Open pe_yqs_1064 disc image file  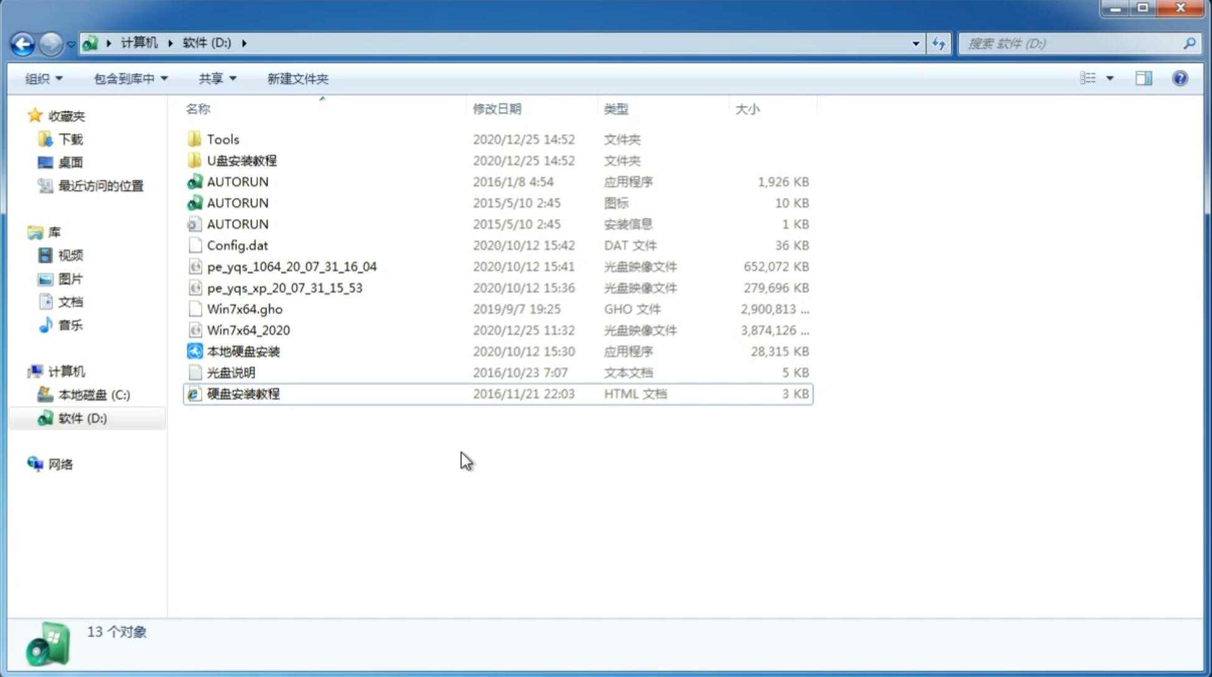coord(291,266)
